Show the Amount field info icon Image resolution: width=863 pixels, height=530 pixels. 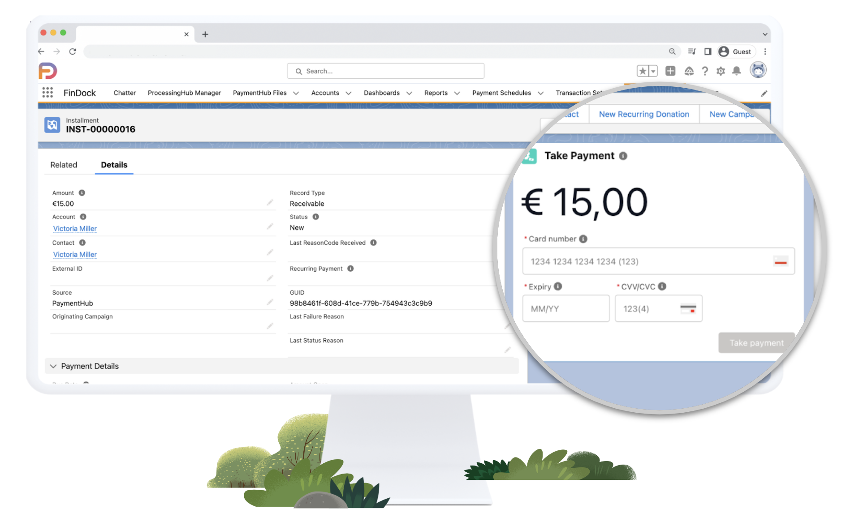point(82,193)
